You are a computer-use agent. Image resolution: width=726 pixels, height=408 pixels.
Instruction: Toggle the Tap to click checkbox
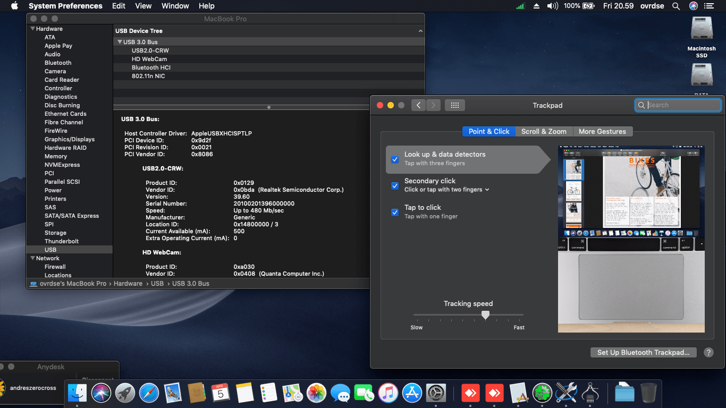[x=395, y=212]
